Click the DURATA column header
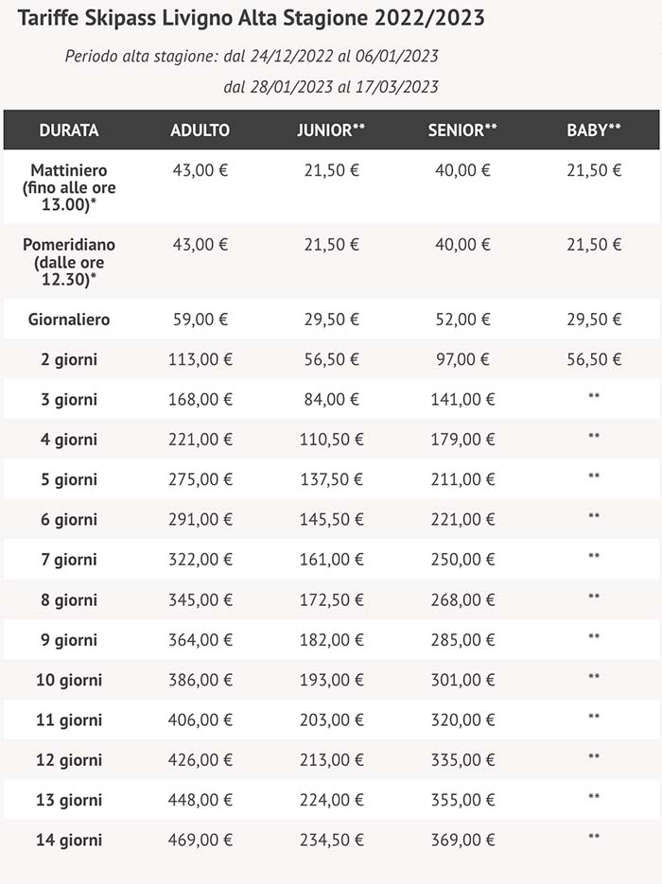The width and height of the screenshot is (662, 884). (x=69, y=130)
